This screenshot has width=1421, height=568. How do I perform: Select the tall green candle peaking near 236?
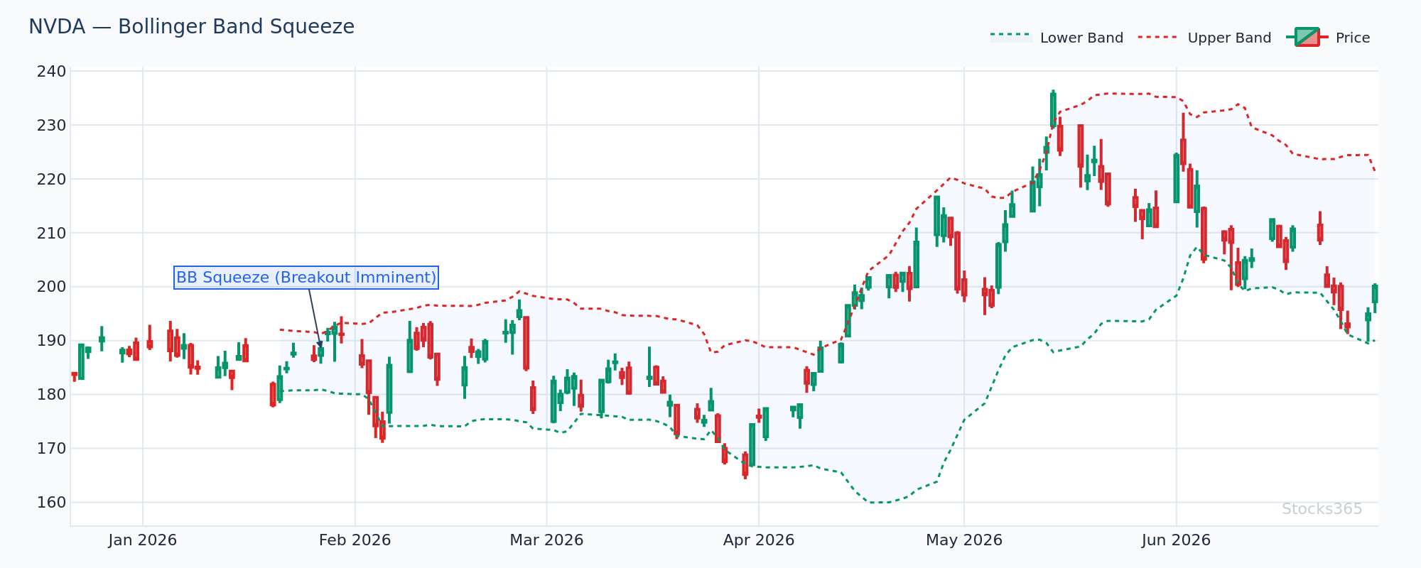1053,110
